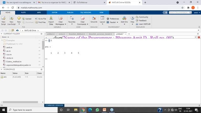This screenshot has height=113, width=201.
Task: Open File Explorer from the taskbar
Action: pos(76,110)
